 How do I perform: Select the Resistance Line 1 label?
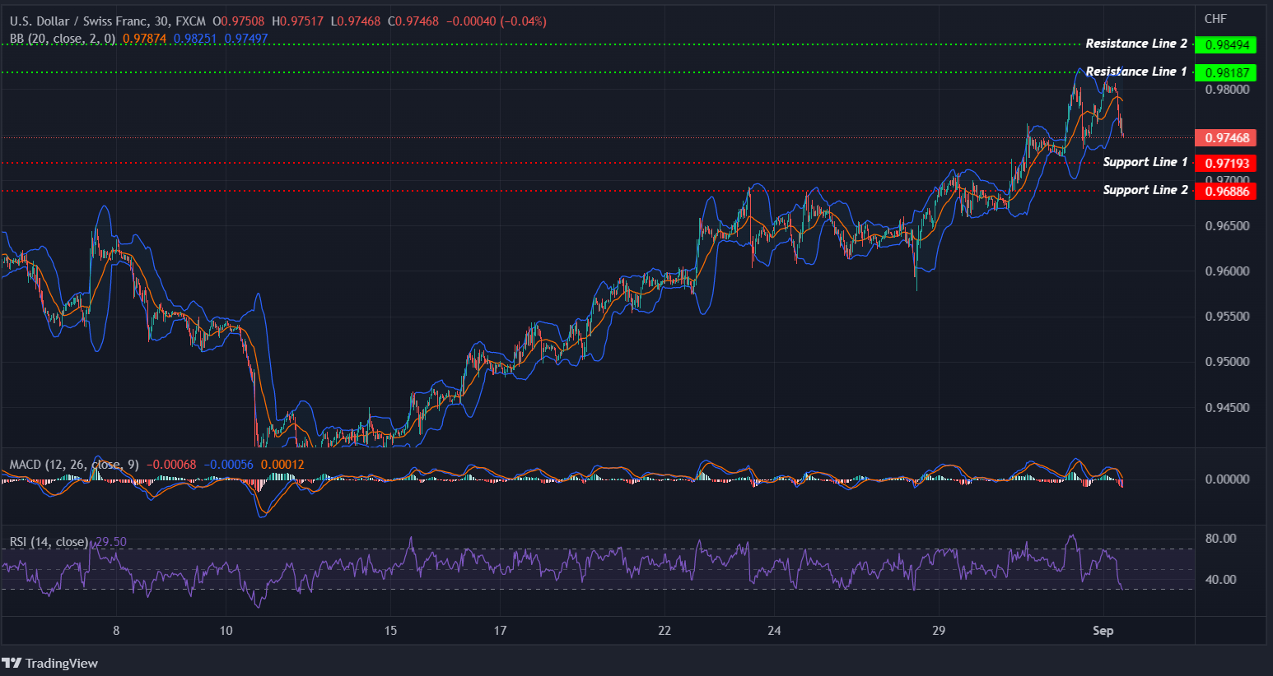pyautogui.click(x=1136, y=72)
